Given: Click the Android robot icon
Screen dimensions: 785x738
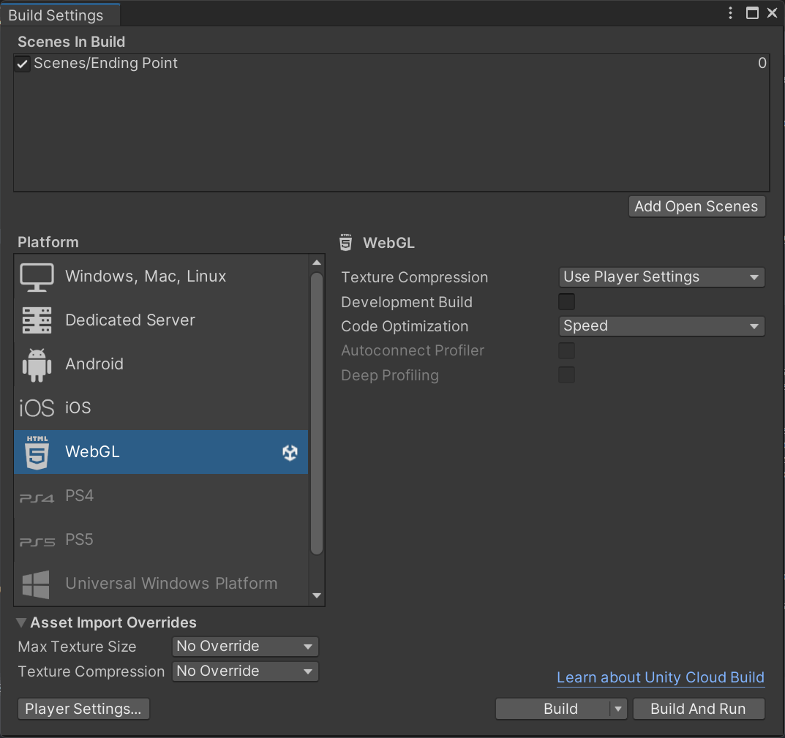Looking at the screenshot, I should [37, 364].
